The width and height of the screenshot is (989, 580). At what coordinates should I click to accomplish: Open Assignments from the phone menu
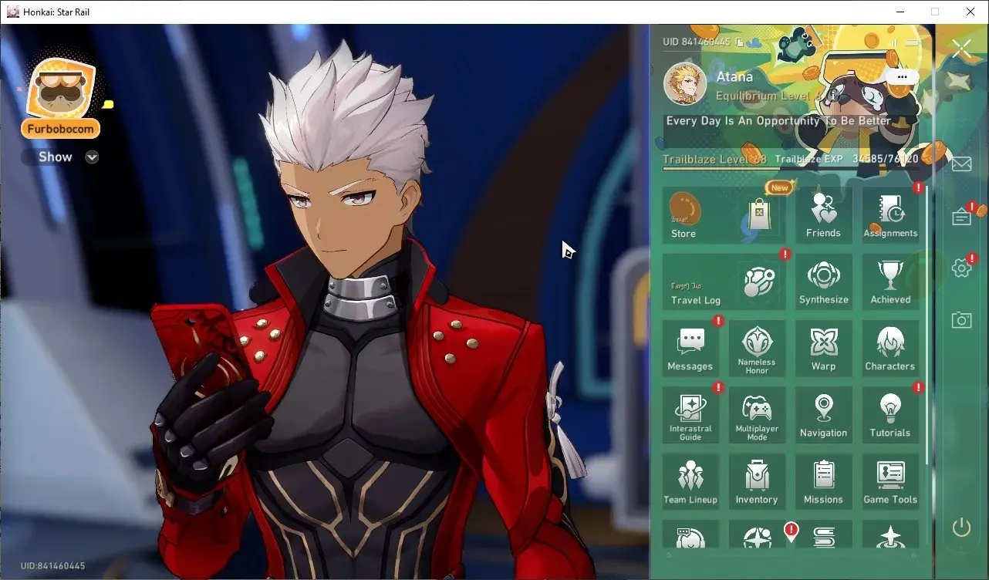coord(890,215)
